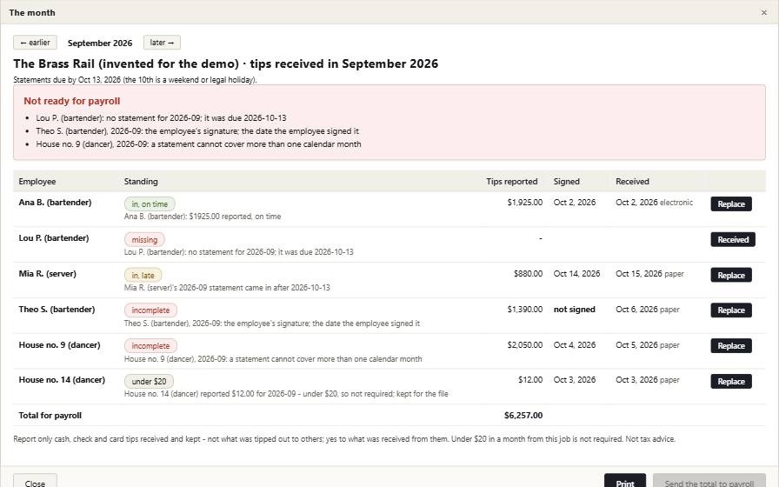Click Send the total to payroll
The width and height of the screenshot is (779, 487).
coord(709,481)
